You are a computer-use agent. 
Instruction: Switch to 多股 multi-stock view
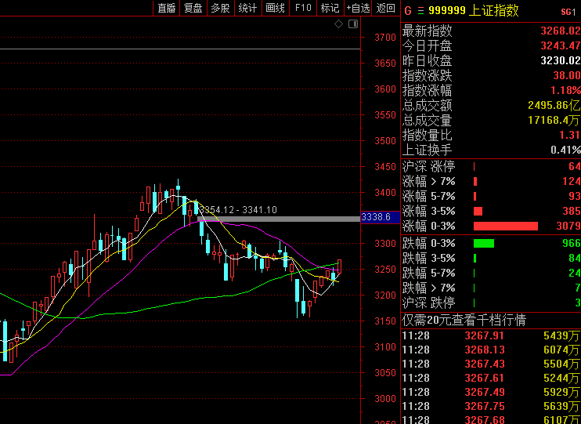(220, 8)
